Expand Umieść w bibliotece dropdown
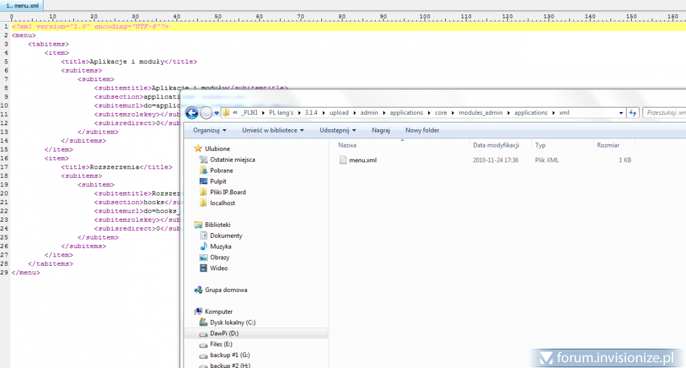Viewport: 686px width, 368px height. click(273, 130)
